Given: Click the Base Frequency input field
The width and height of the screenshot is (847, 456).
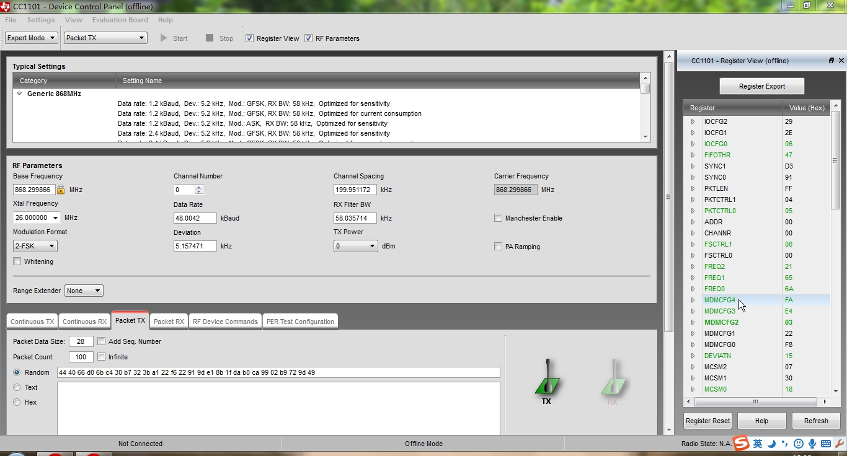Looking at the screenshot, I should click(34, 190).
